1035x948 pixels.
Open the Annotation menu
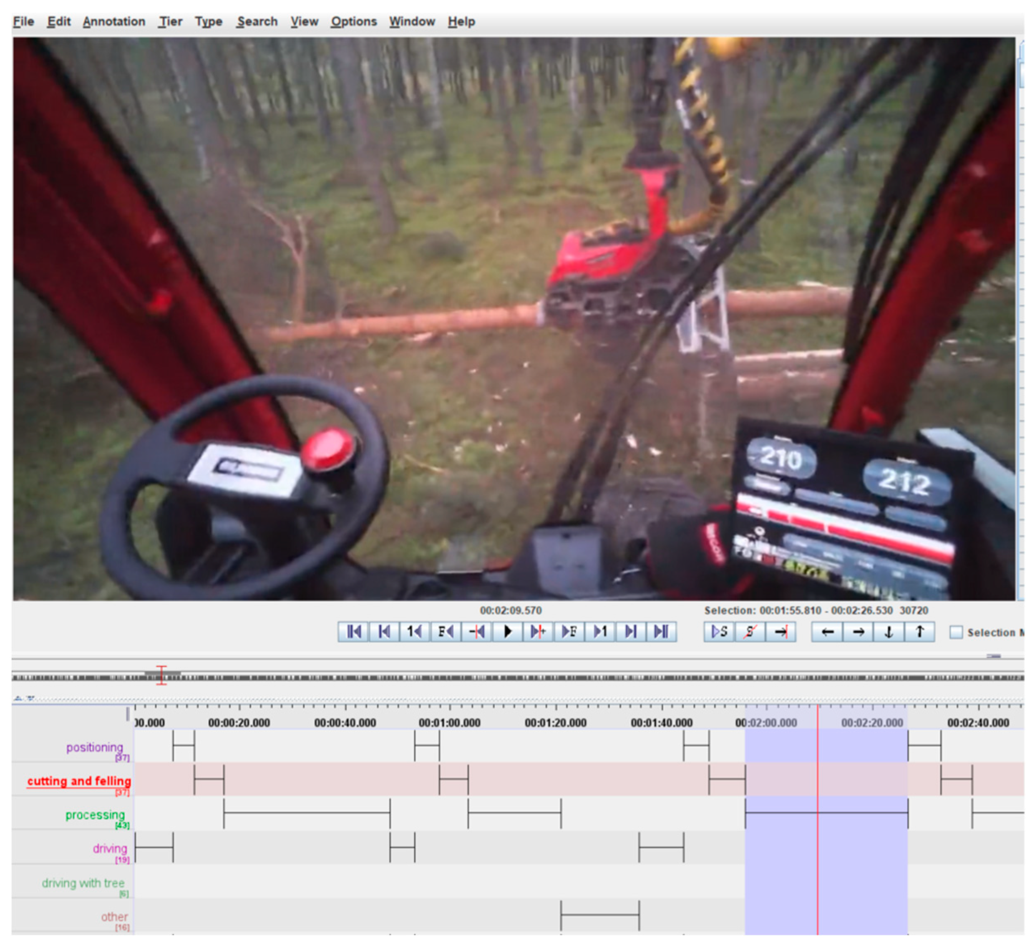114,22
